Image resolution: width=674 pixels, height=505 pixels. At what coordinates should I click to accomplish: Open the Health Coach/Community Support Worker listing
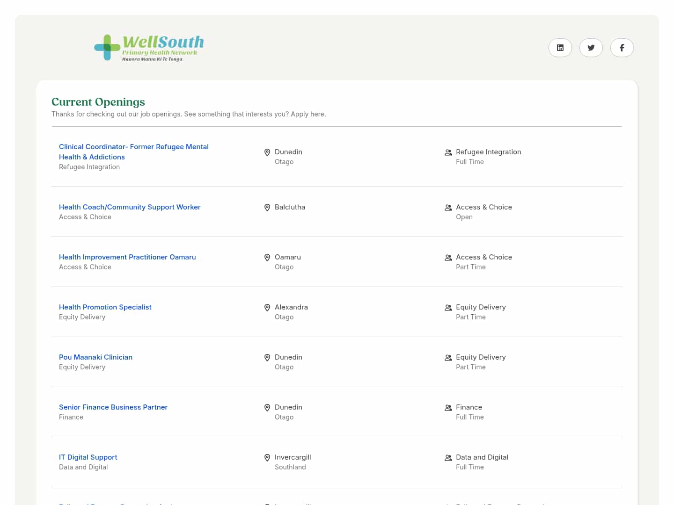click(130, 207)
